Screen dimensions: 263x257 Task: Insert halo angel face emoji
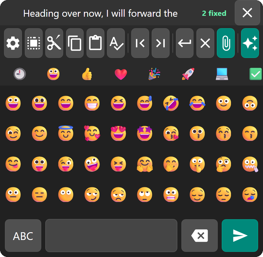coord(66,133)
